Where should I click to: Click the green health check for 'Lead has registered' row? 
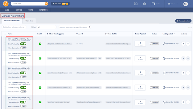(40, 102)
